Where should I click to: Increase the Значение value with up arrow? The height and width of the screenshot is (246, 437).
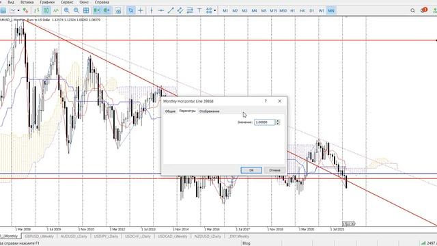(277, 121)
